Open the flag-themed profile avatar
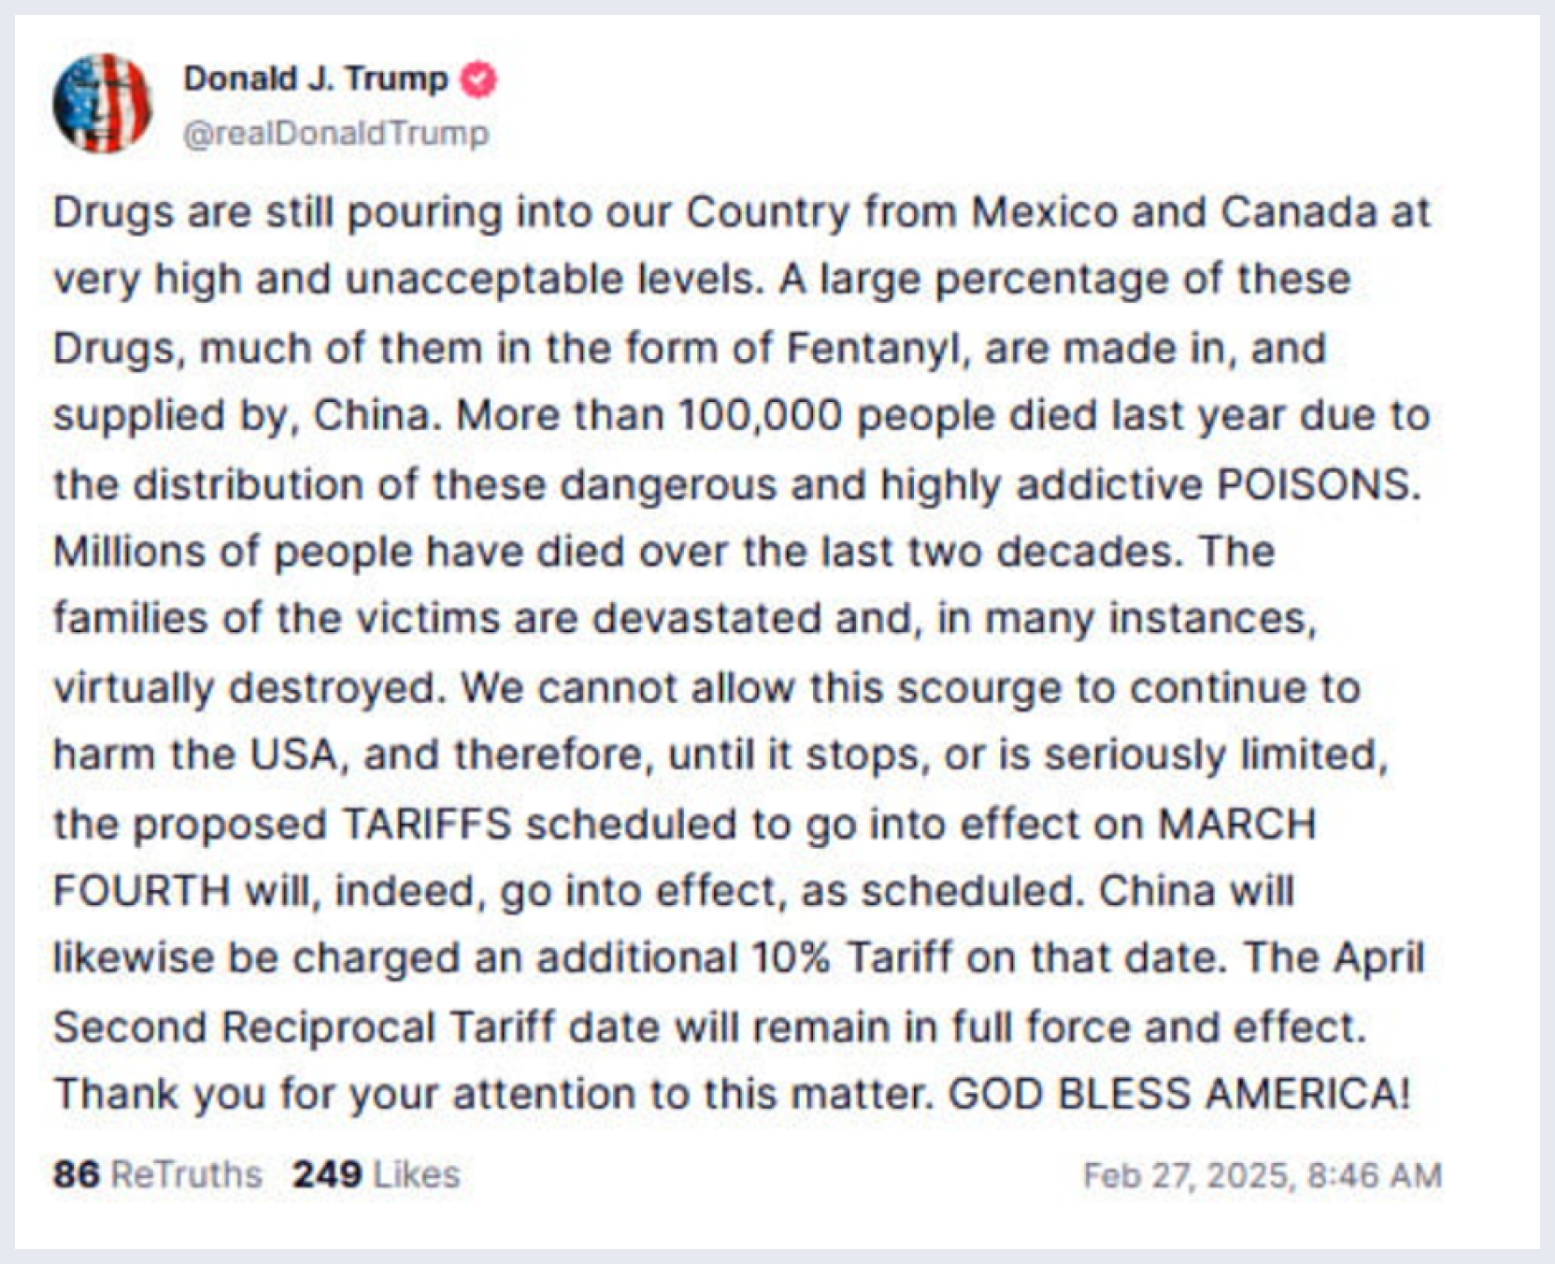The image size is (1555, 1264). point(103,103)
